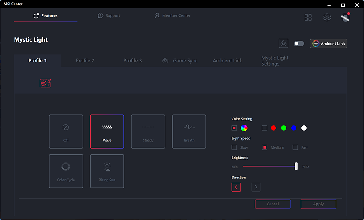
Task: Click the Apply button
Action: [x=318, y=204]
